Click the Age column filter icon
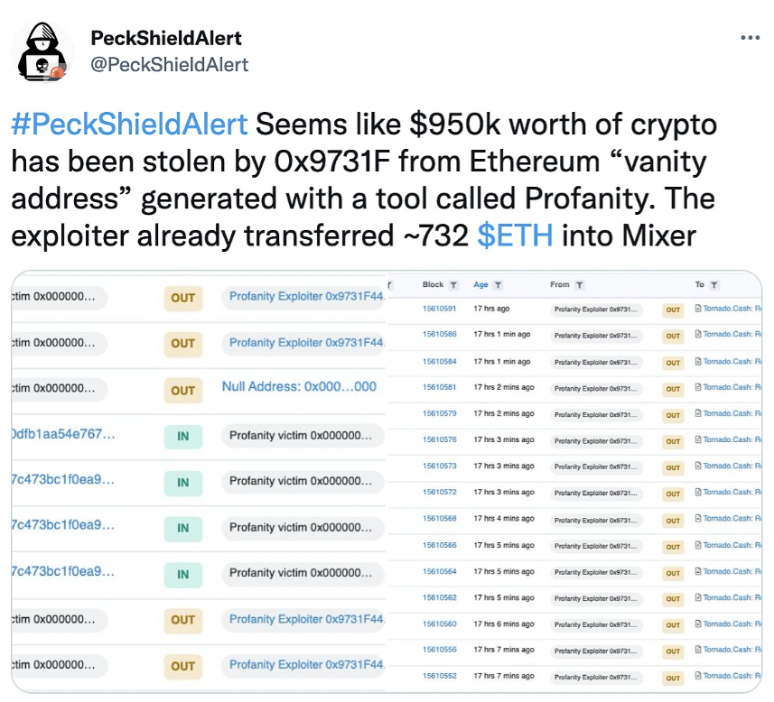 (498, 285)
